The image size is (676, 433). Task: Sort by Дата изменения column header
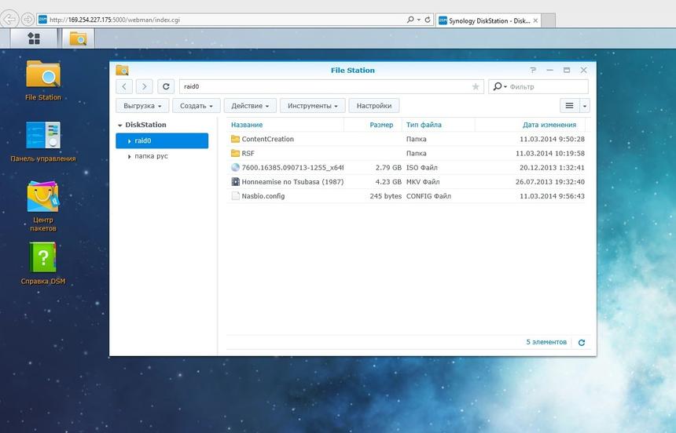pyautogui.click(x=549, y=125)
